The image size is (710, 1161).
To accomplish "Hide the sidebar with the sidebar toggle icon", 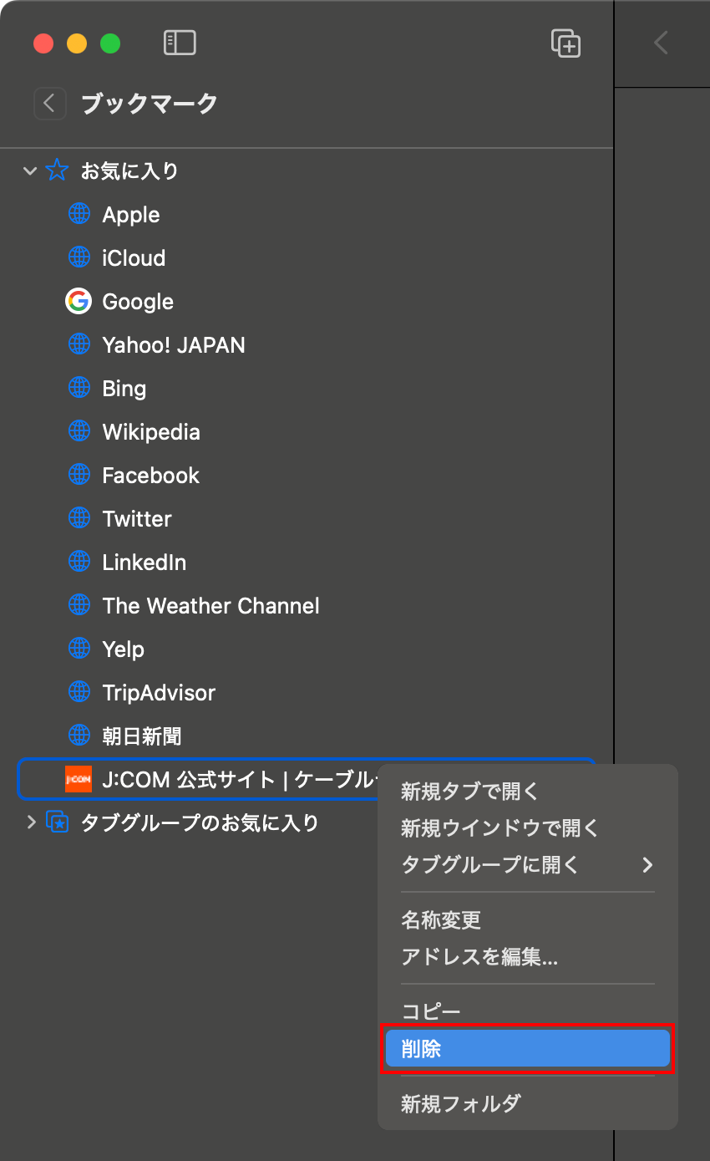I will [180, 43].
